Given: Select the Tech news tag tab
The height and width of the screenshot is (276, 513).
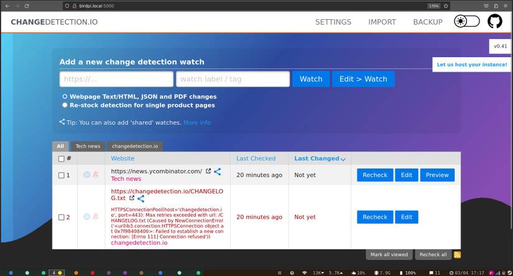Looking at the screenshot, I should pos(88,146).
